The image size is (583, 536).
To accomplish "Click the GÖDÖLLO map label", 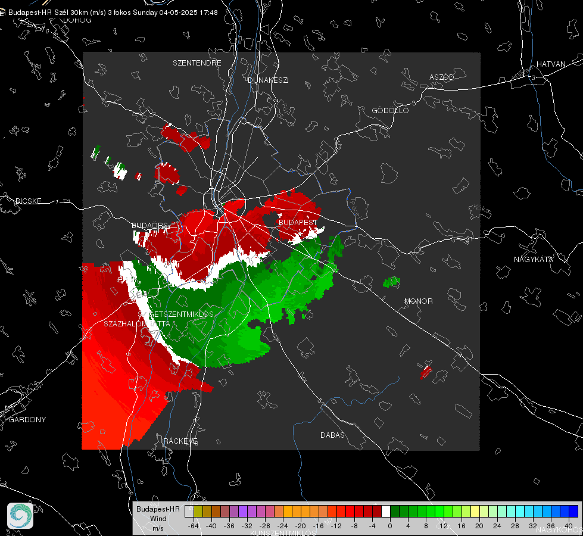I will pos(390,110).
